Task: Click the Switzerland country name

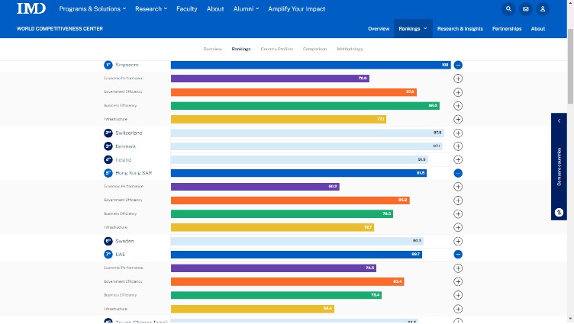Action: (129, 133)
